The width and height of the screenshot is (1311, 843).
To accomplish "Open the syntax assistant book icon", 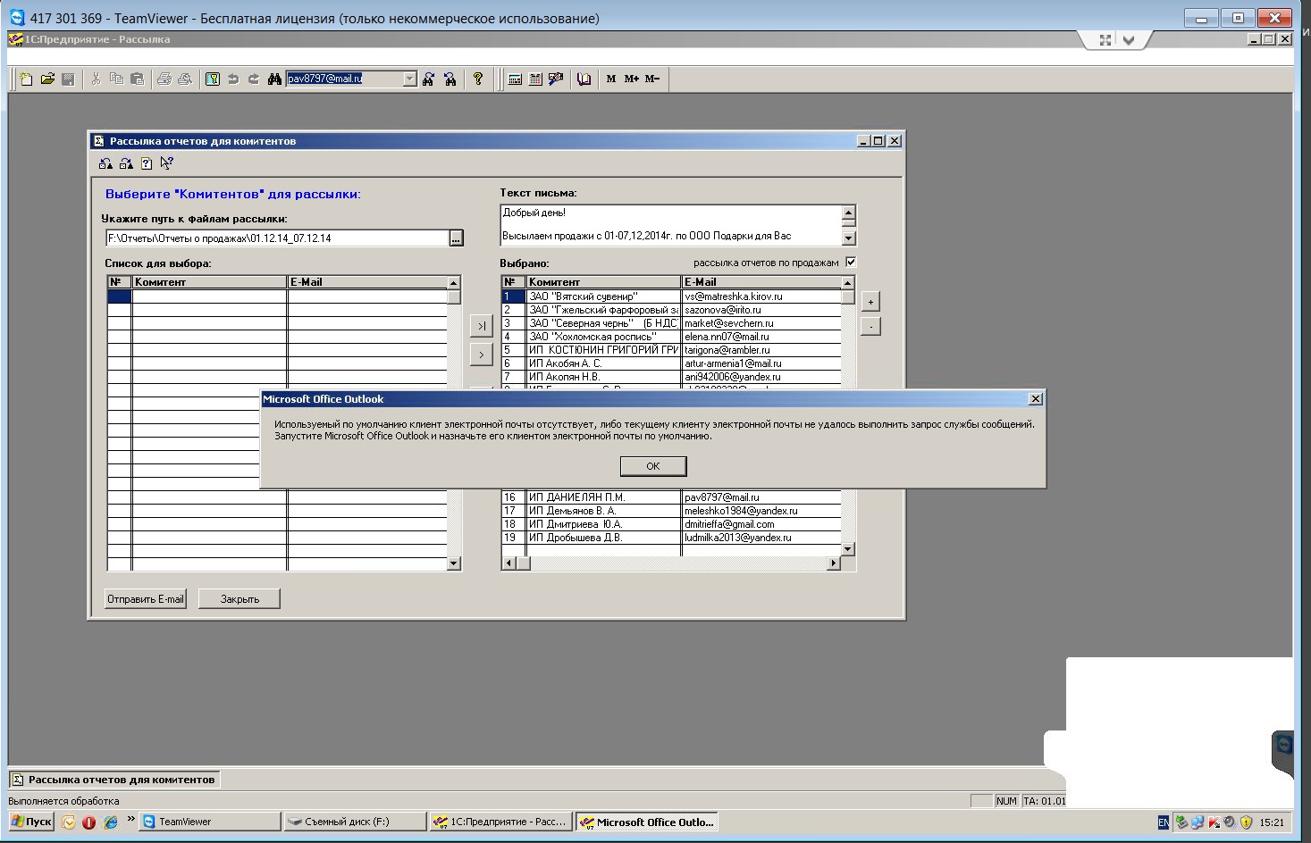I will pyautogui.click(x=584, y=79).
